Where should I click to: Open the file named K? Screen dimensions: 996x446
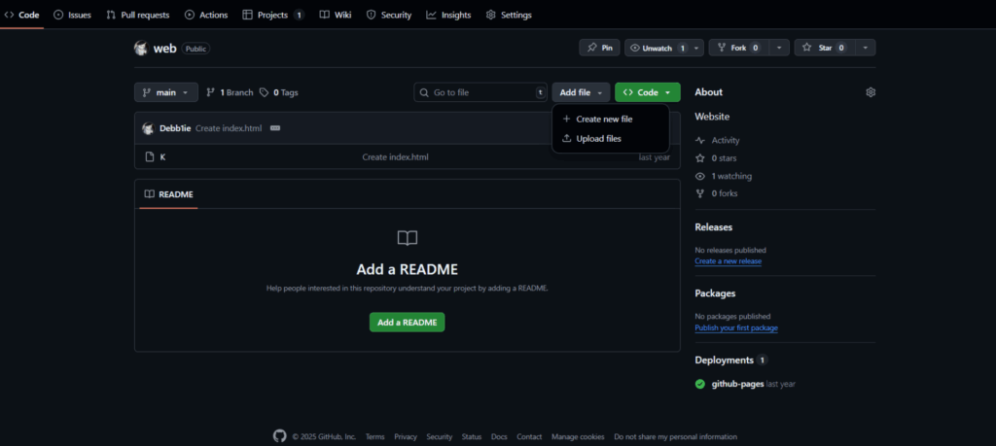pos(162,156)
